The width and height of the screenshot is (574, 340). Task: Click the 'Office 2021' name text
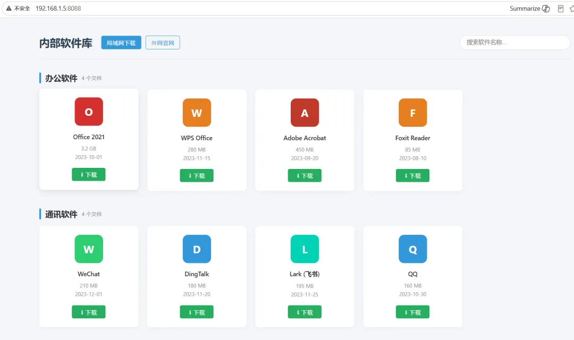point(89,137)
